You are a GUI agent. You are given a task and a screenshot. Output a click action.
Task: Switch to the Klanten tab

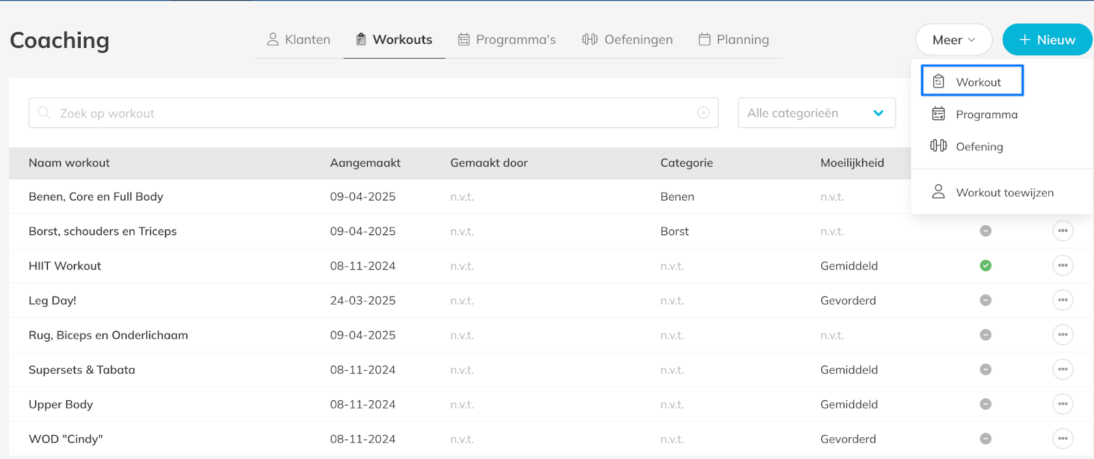299,40
